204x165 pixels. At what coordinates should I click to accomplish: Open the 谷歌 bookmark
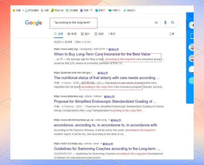[x=45, y=10]
